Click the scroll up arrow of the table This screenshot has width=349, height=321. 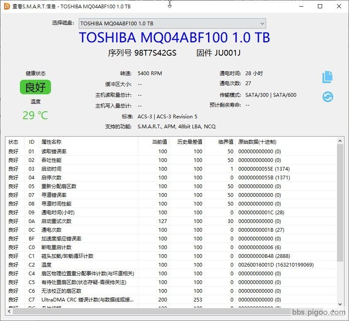(x=340, y=141)
